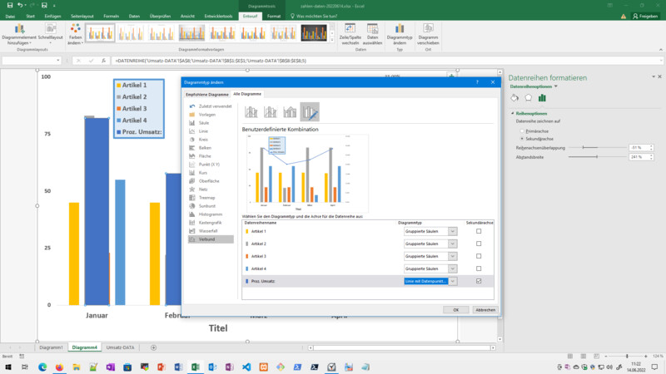Screen dimensions: 666x374
Task: Open Fill & Line icon in format pane
Action: pyautogui.click(x=514, y=98)
